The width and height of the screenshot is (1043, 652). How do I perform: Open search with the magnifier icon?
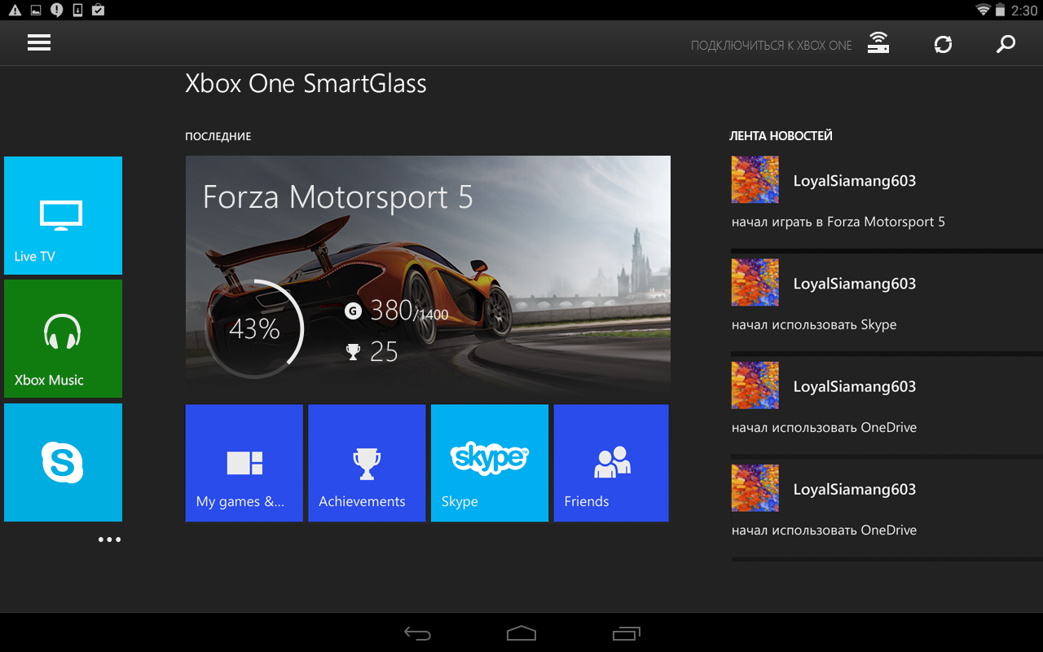(1006, 44)
